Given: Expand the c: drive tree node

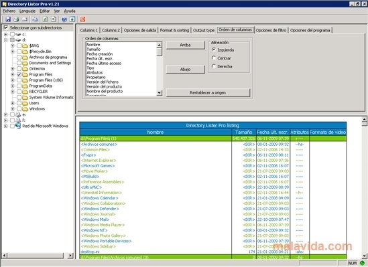Looking at the screenshot, I should click(5, 34).
